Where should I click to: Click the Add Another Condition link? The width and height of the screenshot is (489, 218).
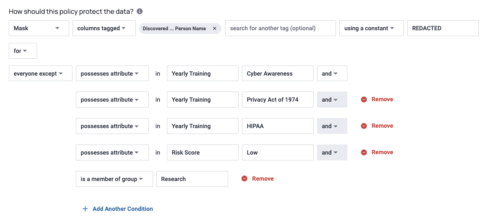(123, 209)
